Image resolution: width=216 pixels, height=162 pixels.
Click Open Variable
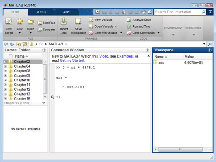(101, 26)
